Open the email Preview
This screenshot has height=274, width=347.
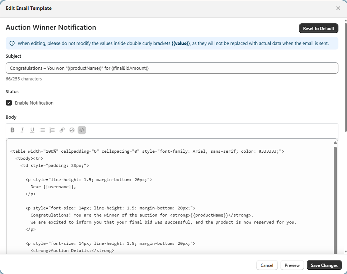[292, 265]
